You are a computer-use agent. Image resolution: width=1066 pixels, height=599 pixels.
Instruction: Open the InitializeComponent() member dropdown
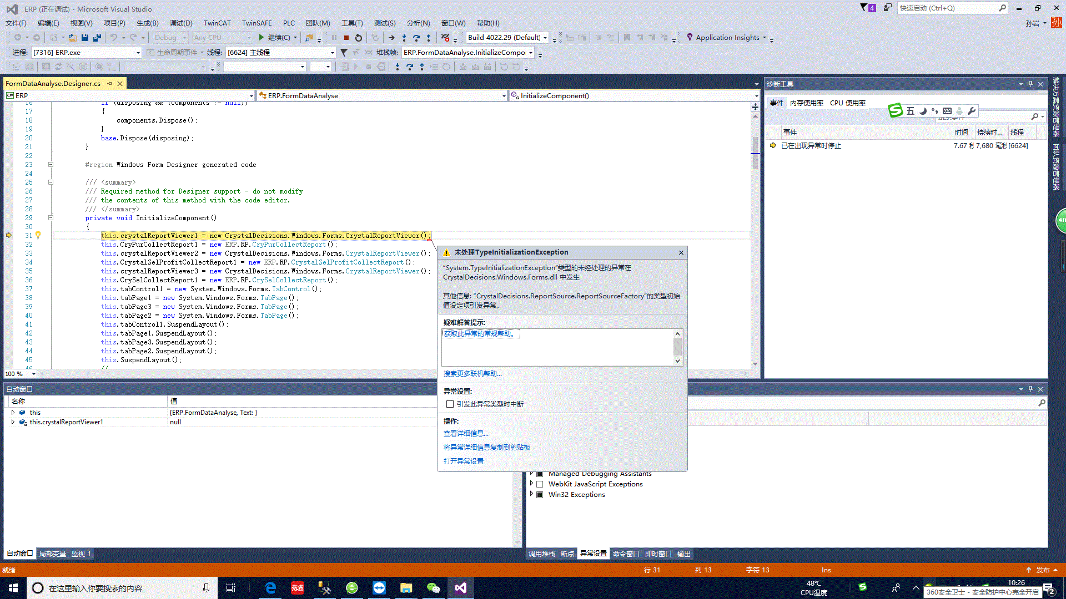click(x=634, y=96)
